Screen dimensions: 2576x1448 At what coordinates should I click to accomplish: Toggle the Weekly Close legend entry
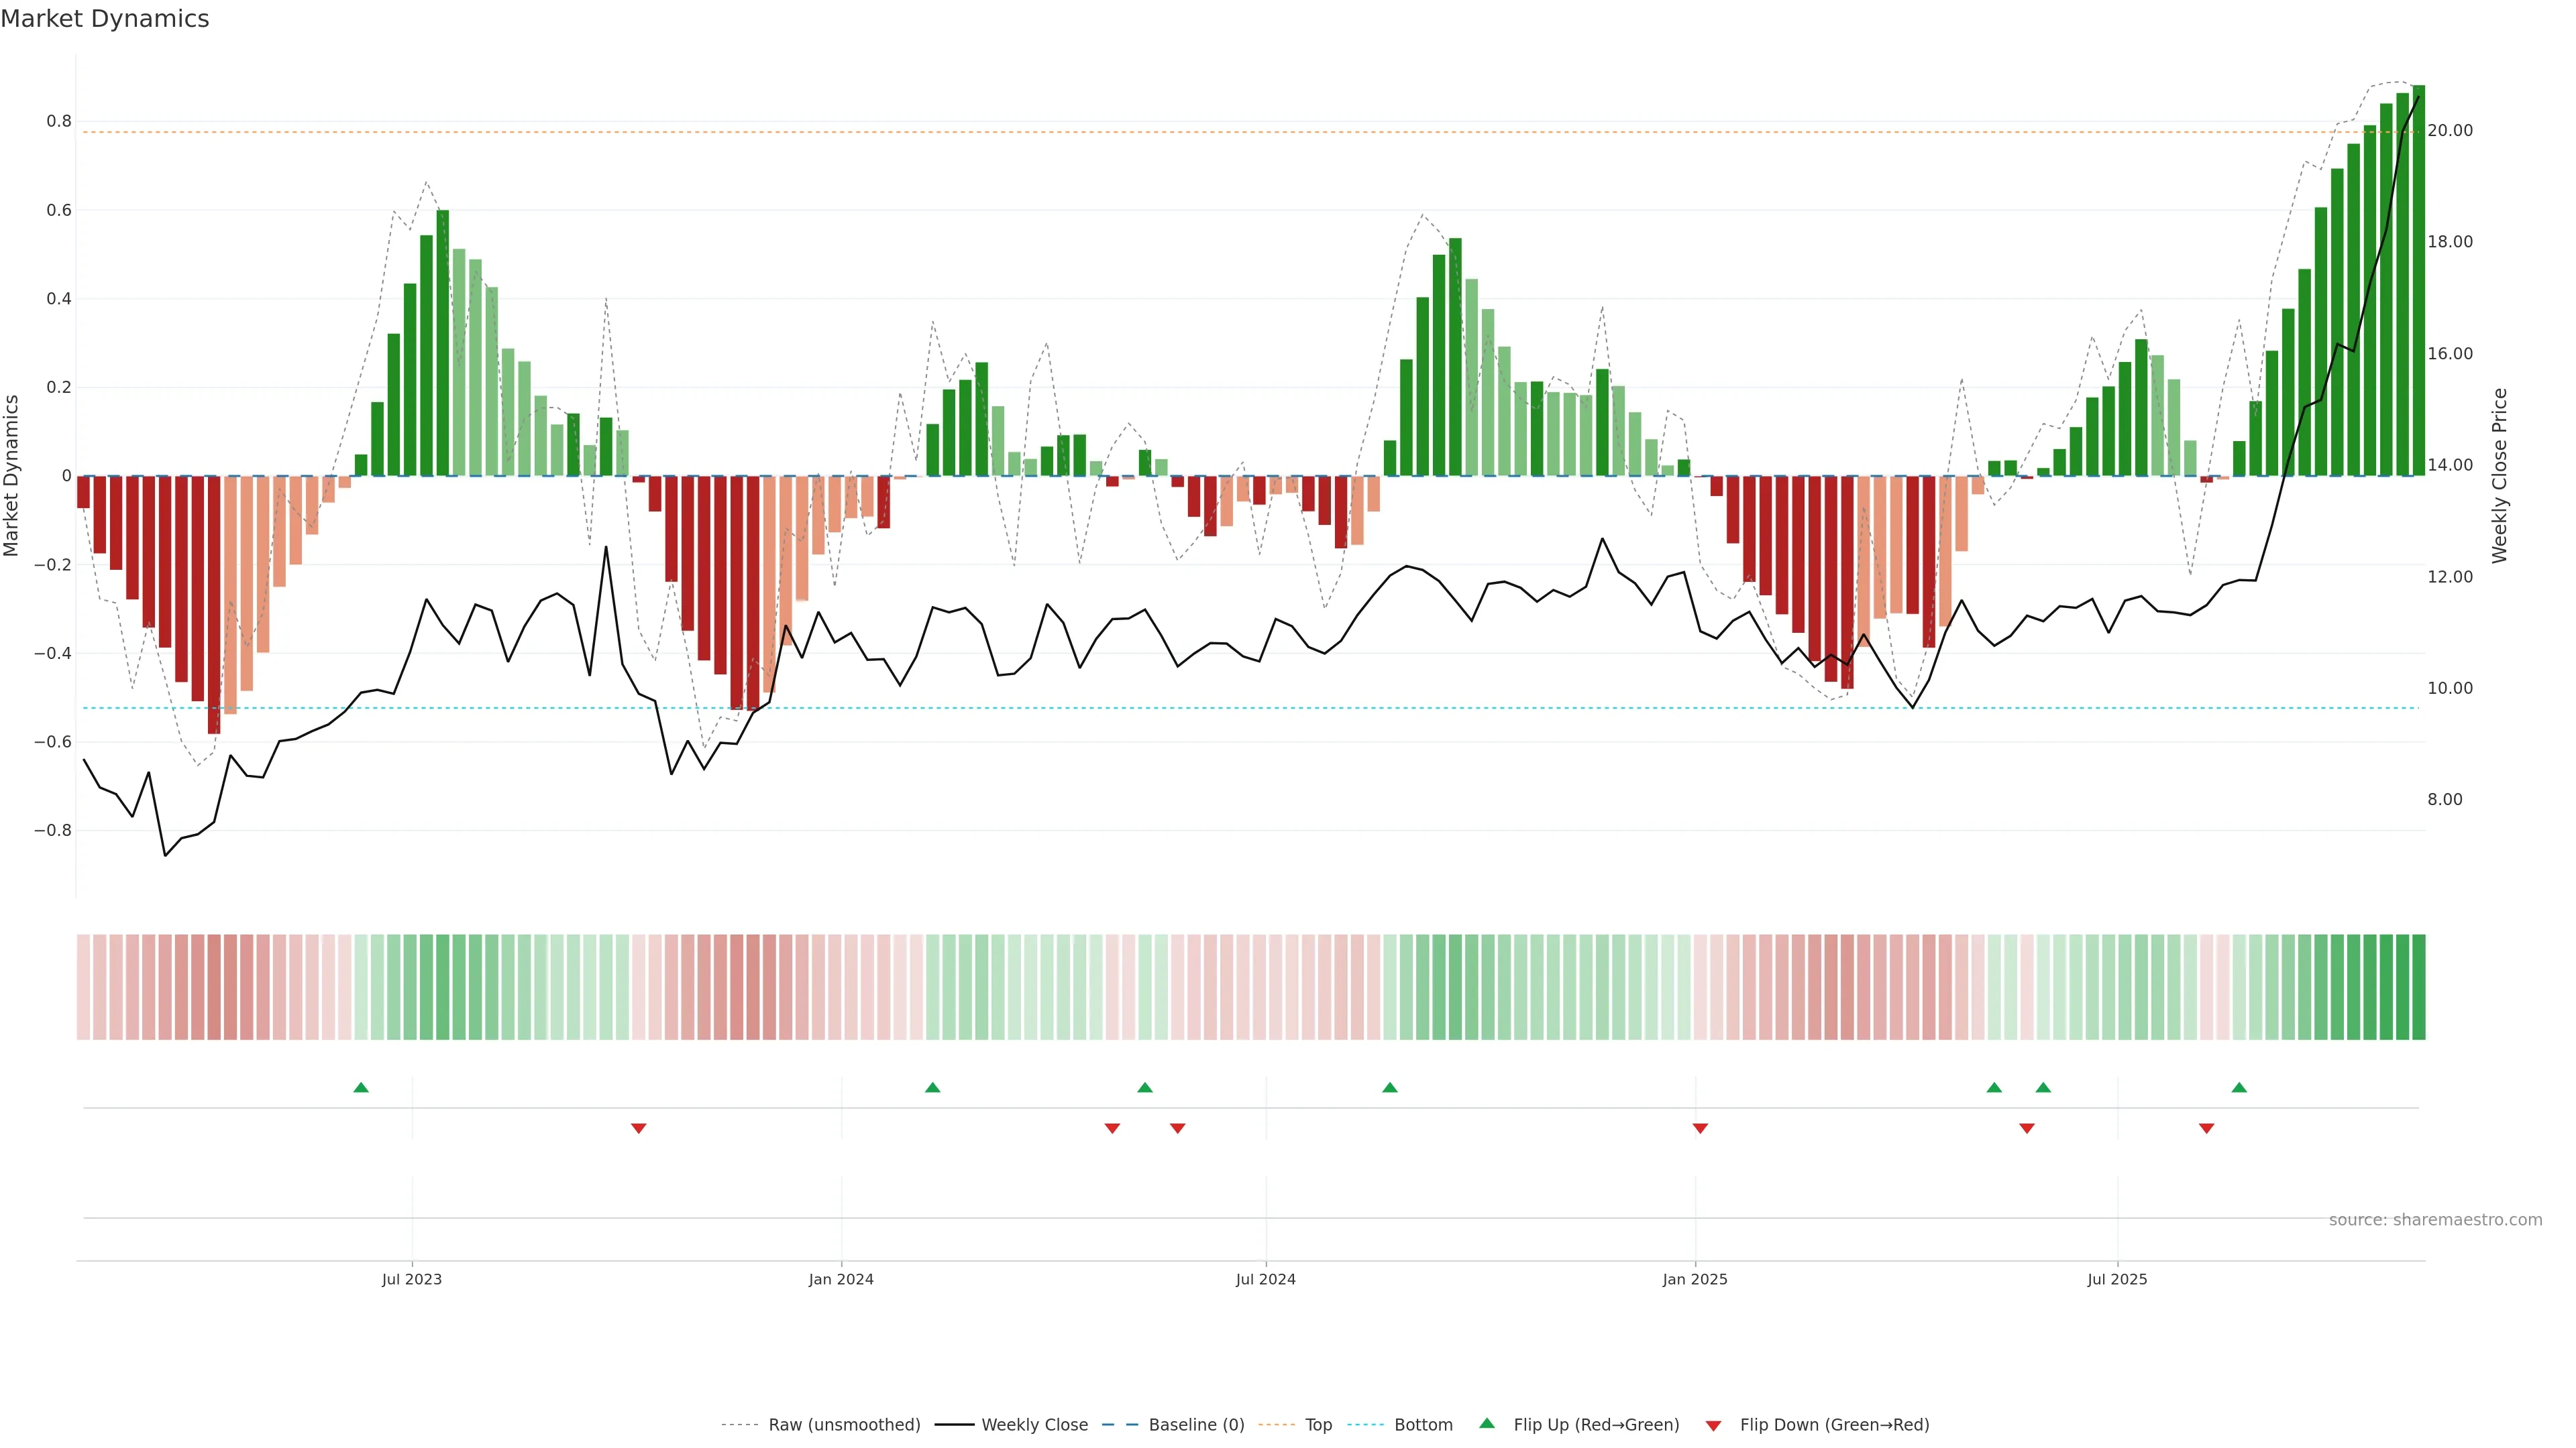[x=1034, y=1425]
